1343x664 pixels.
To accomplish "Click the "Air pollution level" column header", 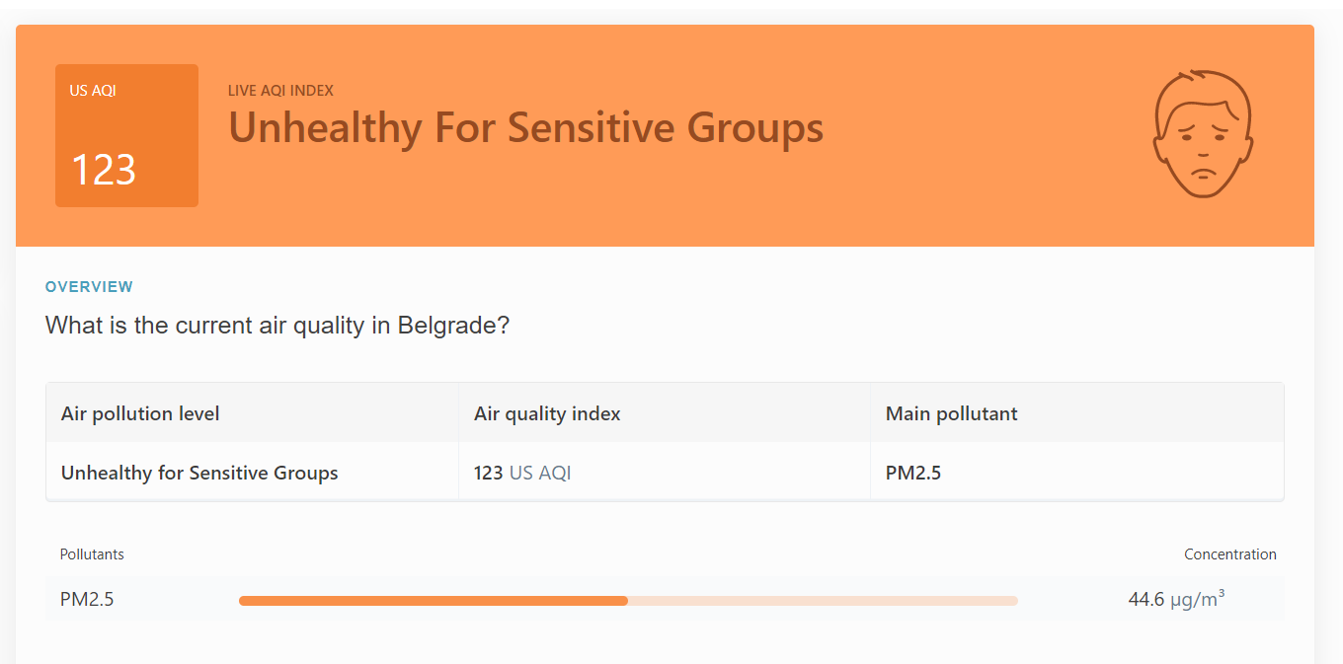I will [x=140, y=413].
